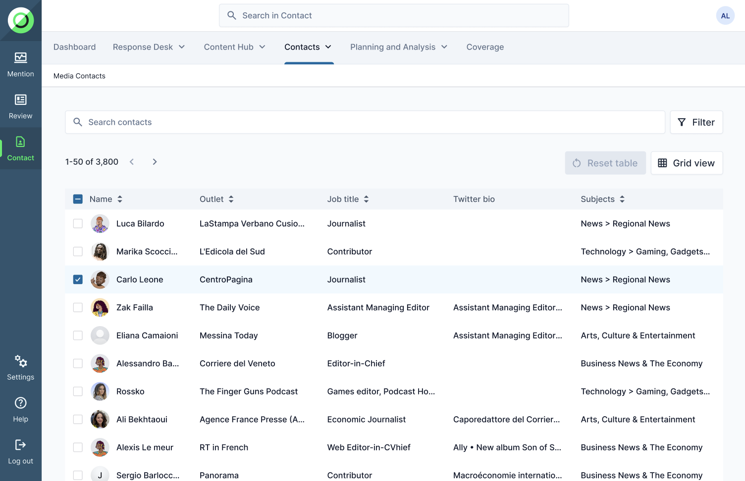Viewport: 745px width, 481px height.
Task: Sort the table by Name column
Action: click(x=120, y=199)
